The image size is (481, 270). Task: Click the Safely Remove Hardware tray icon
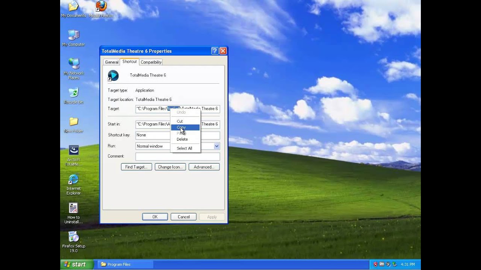[395, 264]
